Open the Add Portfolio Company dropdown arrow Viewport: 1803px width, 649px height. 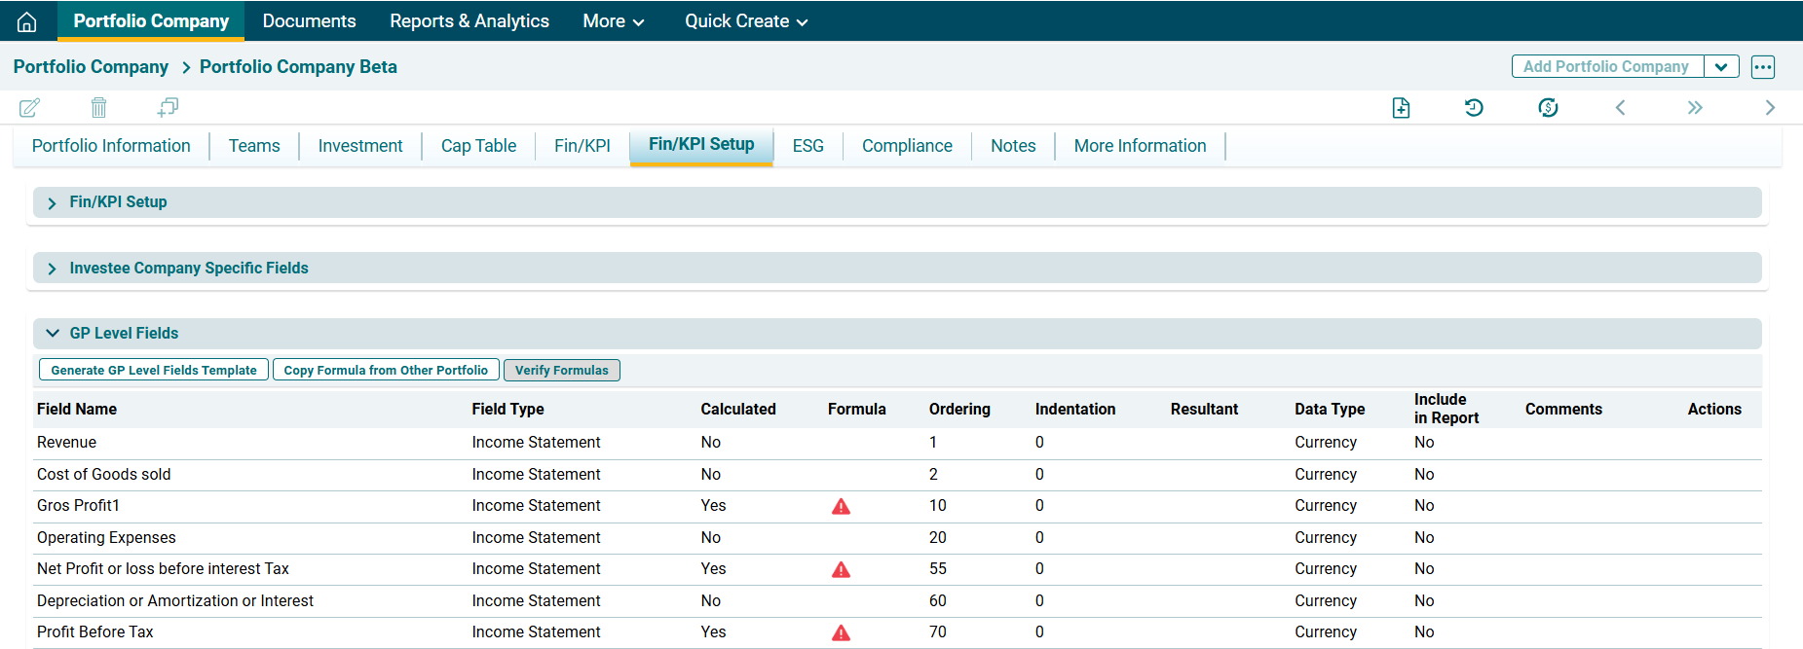coord(1721,67)
